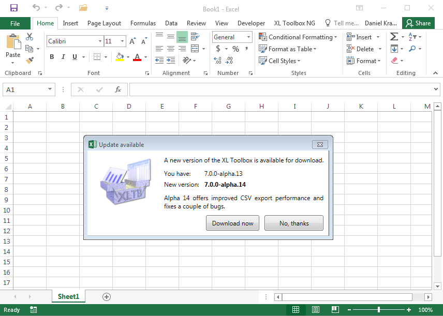Click the Redo arrow icon
The height and width of the screenshot is (316, 443).
point(59,8)
